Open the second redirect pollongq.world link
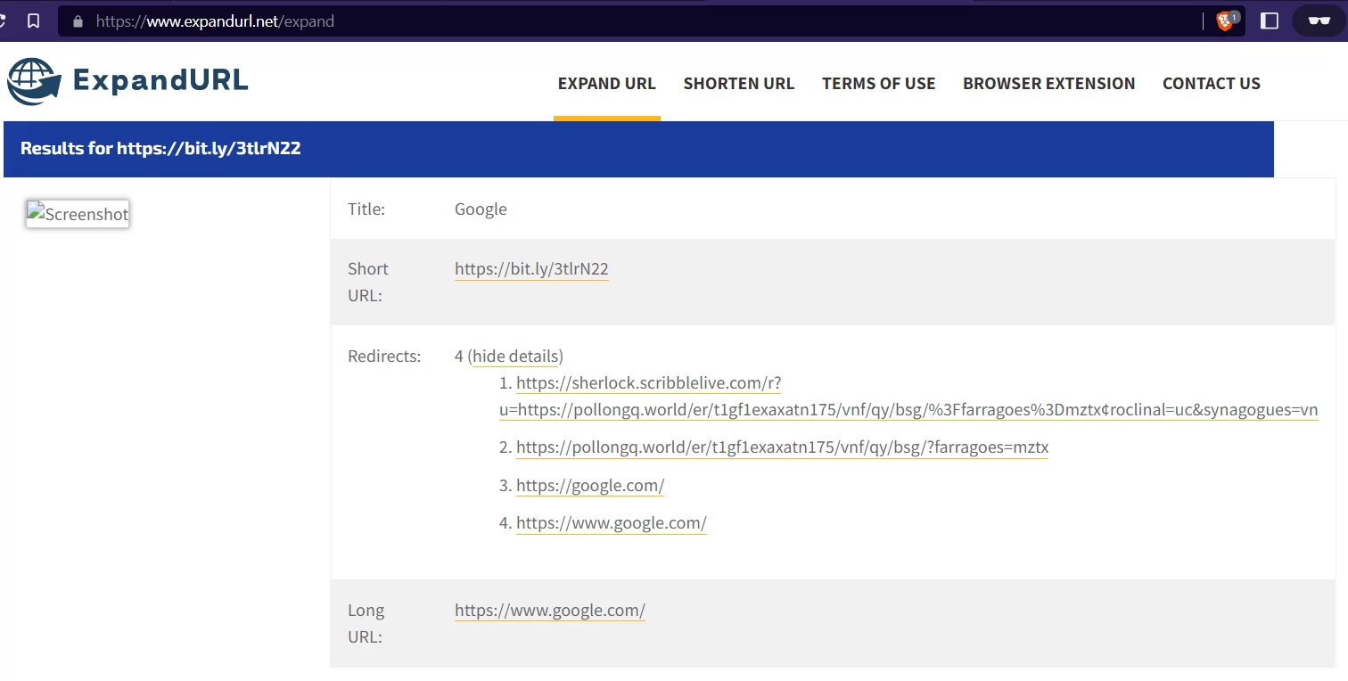The width and height of the screenshot is (1348, 681). (x=782, y=447)
